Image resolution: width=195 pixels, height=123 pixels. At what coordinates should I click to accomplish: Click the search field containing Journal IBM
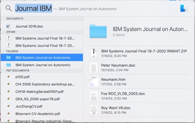(34, 8)
